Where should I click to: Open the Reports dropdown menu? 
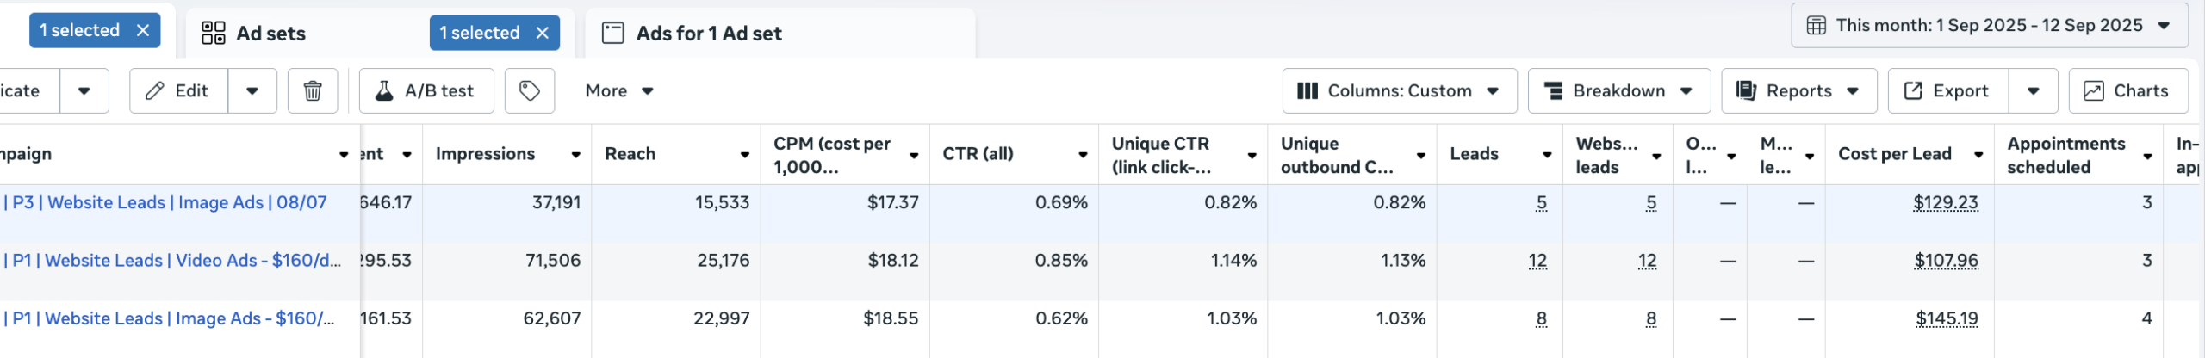click(x=1798, y=90)
